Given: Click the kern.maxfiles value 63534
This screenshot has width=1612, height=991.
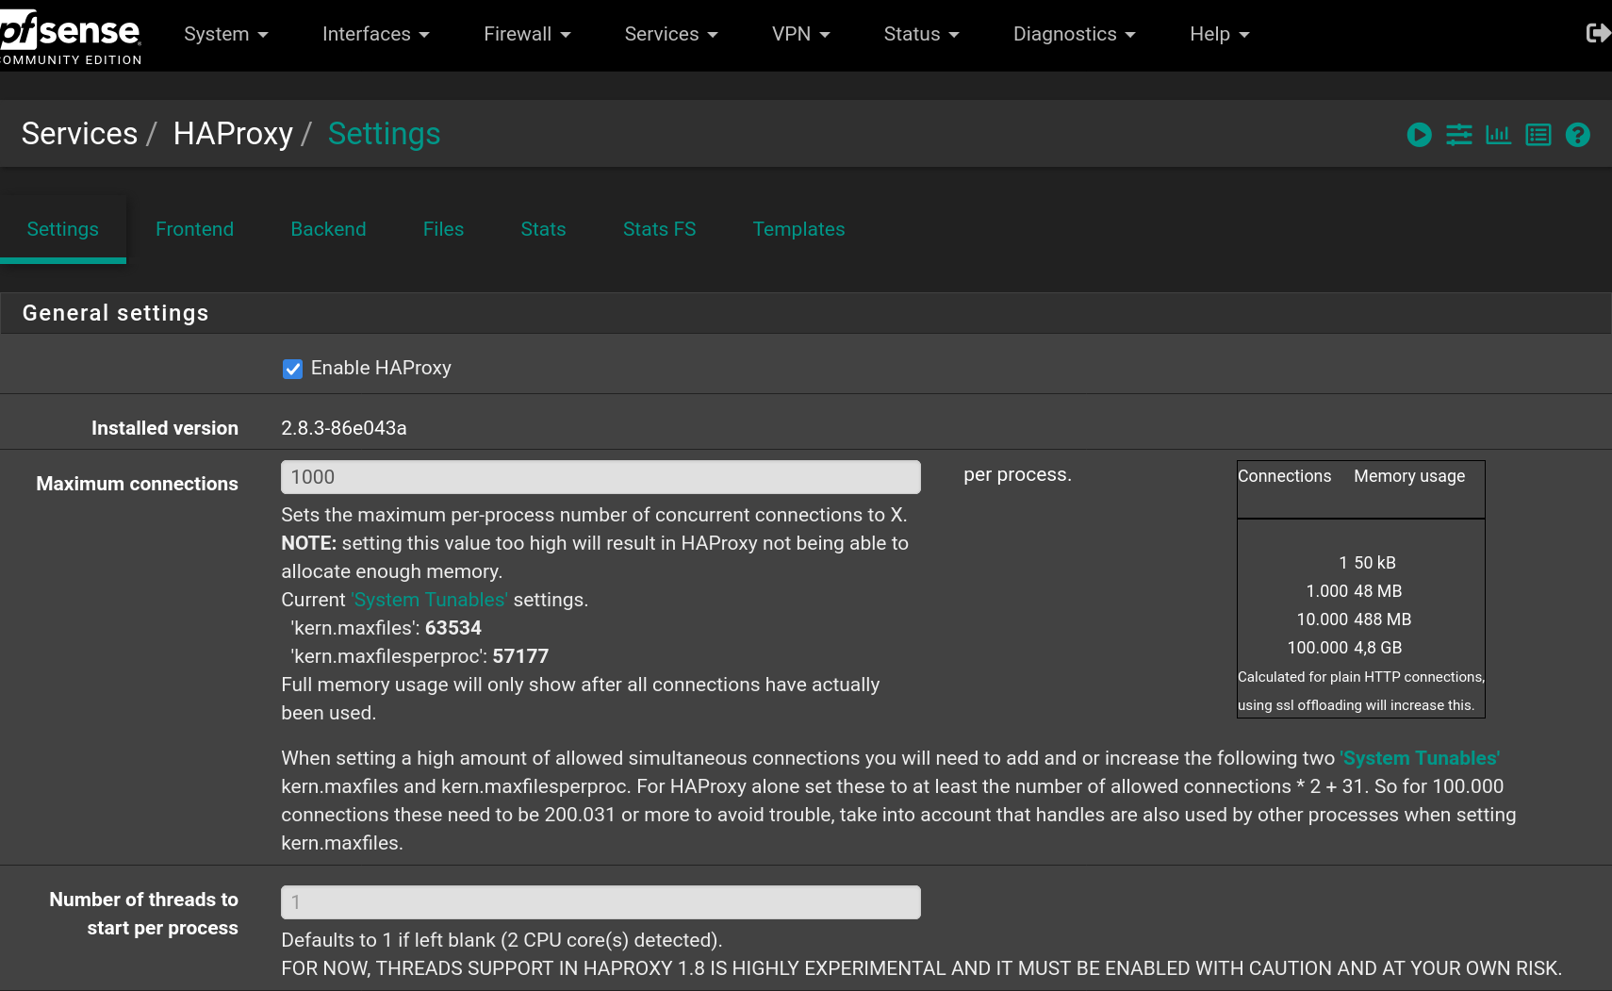Looking at the screenshot, I should [453, 628].
